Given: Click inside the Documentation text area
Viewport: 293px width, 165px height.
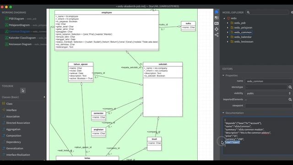Looking at the screenshot, I should tap(258, 136).
